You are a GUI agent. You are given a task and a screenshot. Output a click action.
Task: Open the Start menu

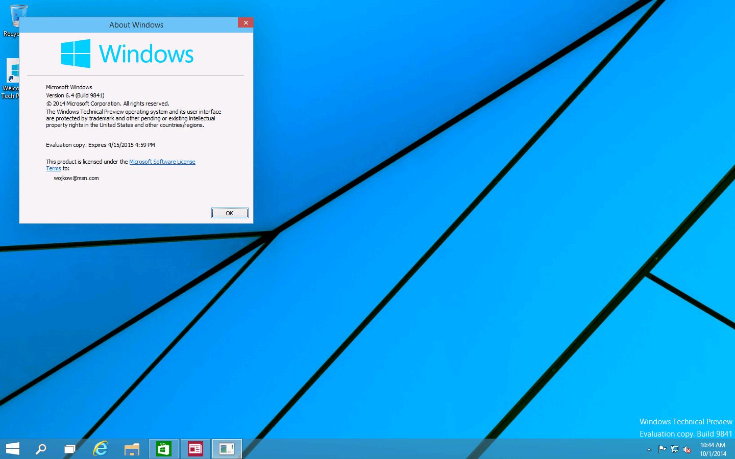coord(12,449)
